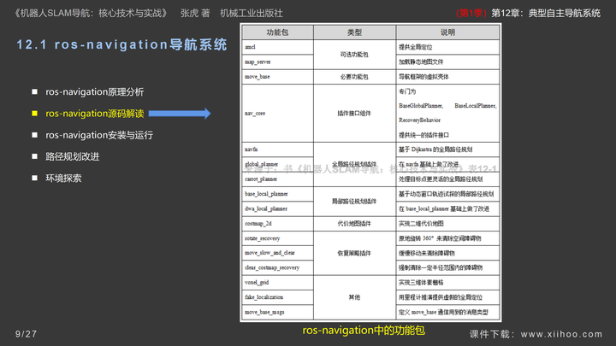This screenshot has width=616, height=346.
Task: Click the '缓慢移动来清除障碍物' description cell
Action: coord(447,253)
